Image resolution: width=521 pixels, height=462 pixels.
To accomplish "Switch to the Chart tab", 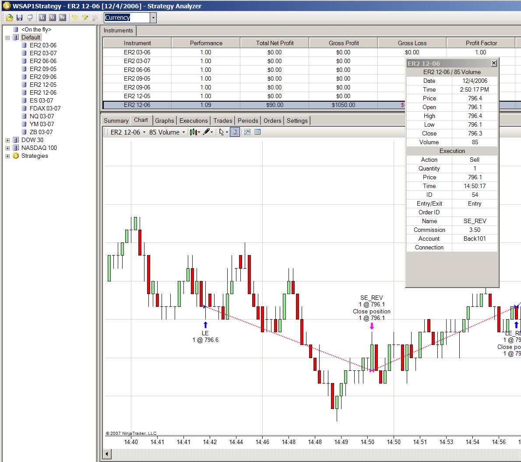I will (x=141, y=120).
